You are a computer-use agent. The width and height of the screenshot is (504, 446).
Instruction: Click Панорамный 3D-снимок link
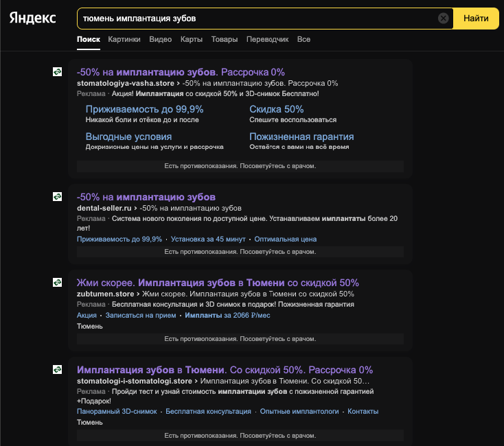coord(117,411)
